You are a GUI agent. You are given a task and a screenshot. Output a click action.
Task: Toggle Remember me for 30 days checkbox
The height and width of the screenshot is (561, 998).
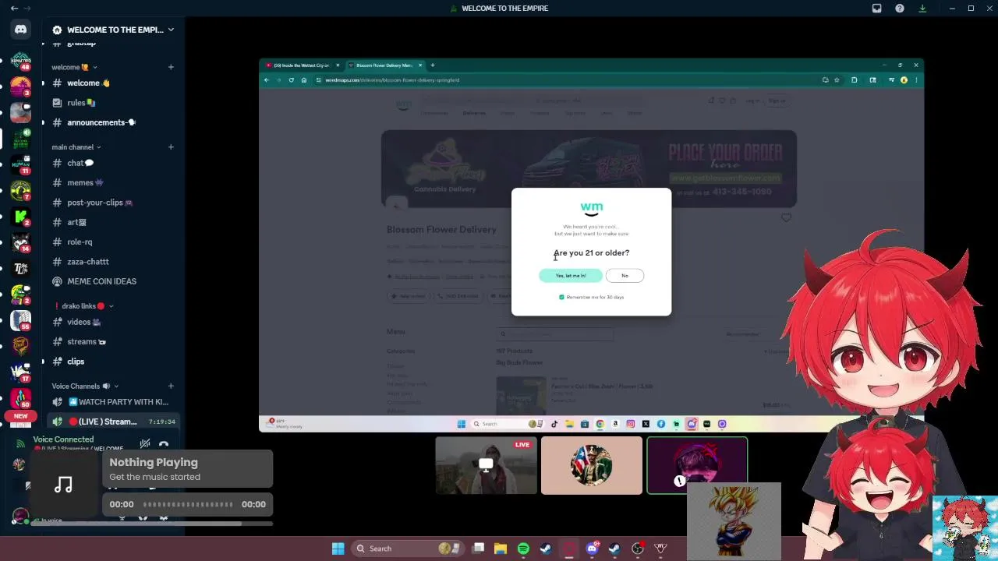561,297
